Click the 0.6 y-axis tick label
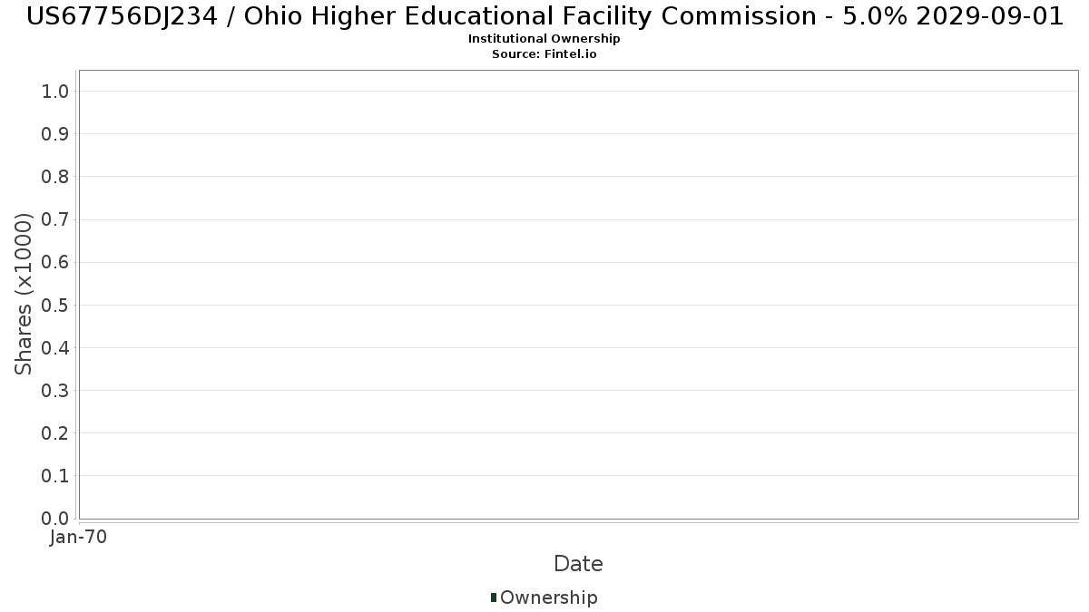Screen dimensions: 1089x612 [55, 262]
